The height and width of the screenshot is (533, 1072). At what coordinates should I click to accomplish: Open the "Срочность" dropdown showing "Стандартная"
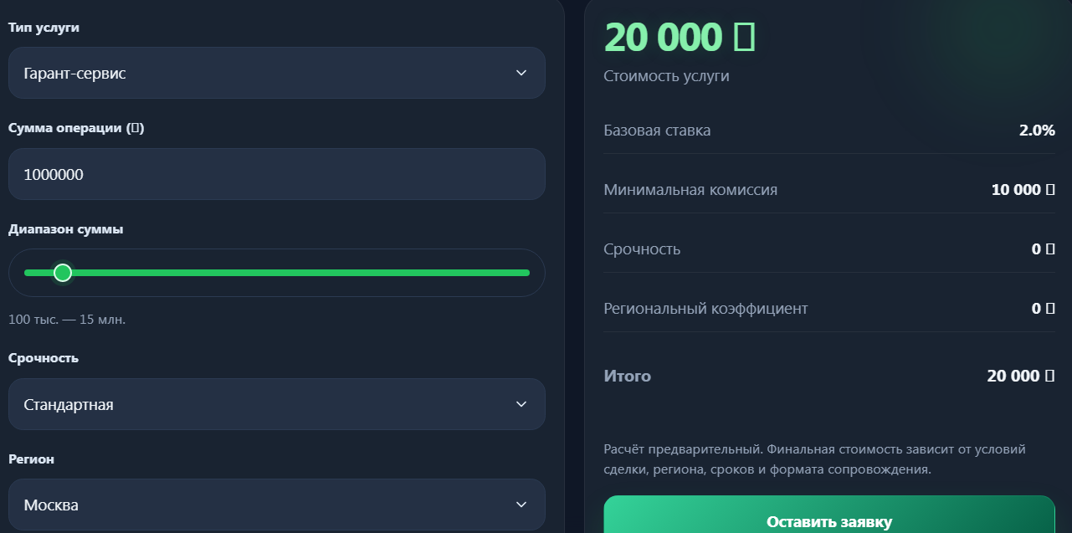click(276, 404)
